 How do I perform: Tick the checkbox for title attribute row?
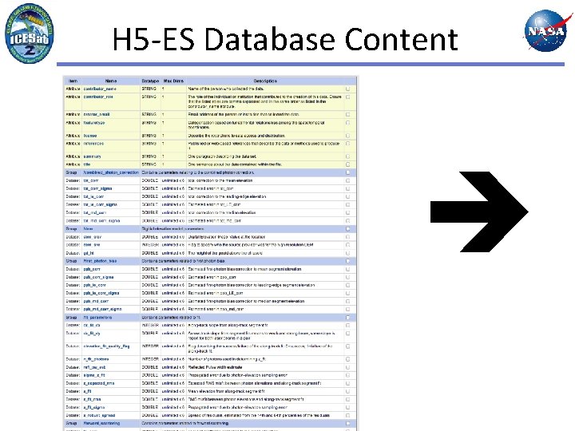coord(347,164)
